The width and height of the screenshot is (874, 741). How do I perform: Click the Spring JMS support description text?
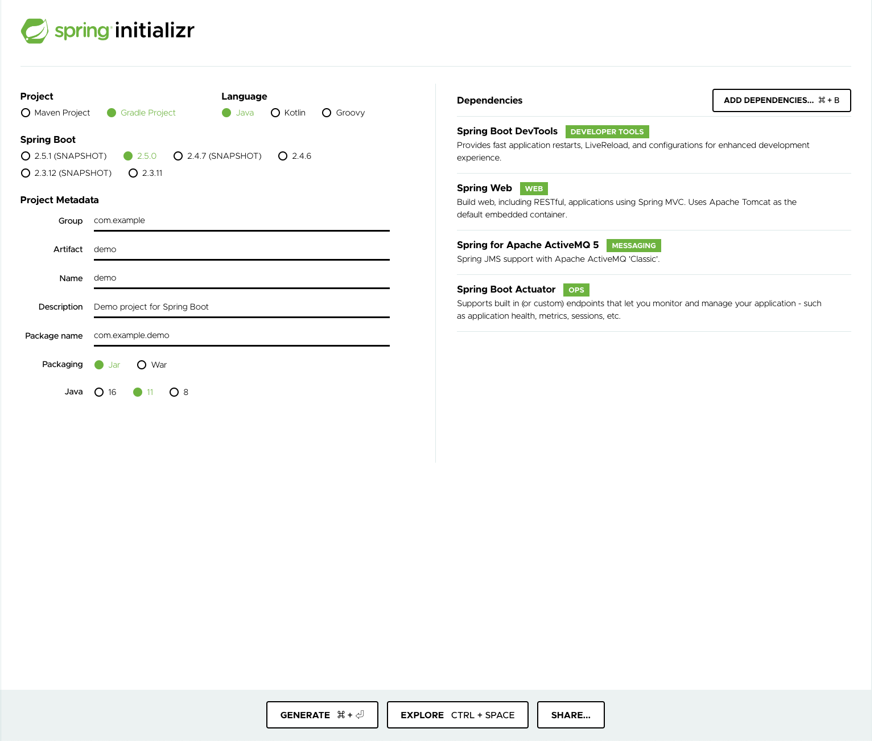(x=558, y=259)
